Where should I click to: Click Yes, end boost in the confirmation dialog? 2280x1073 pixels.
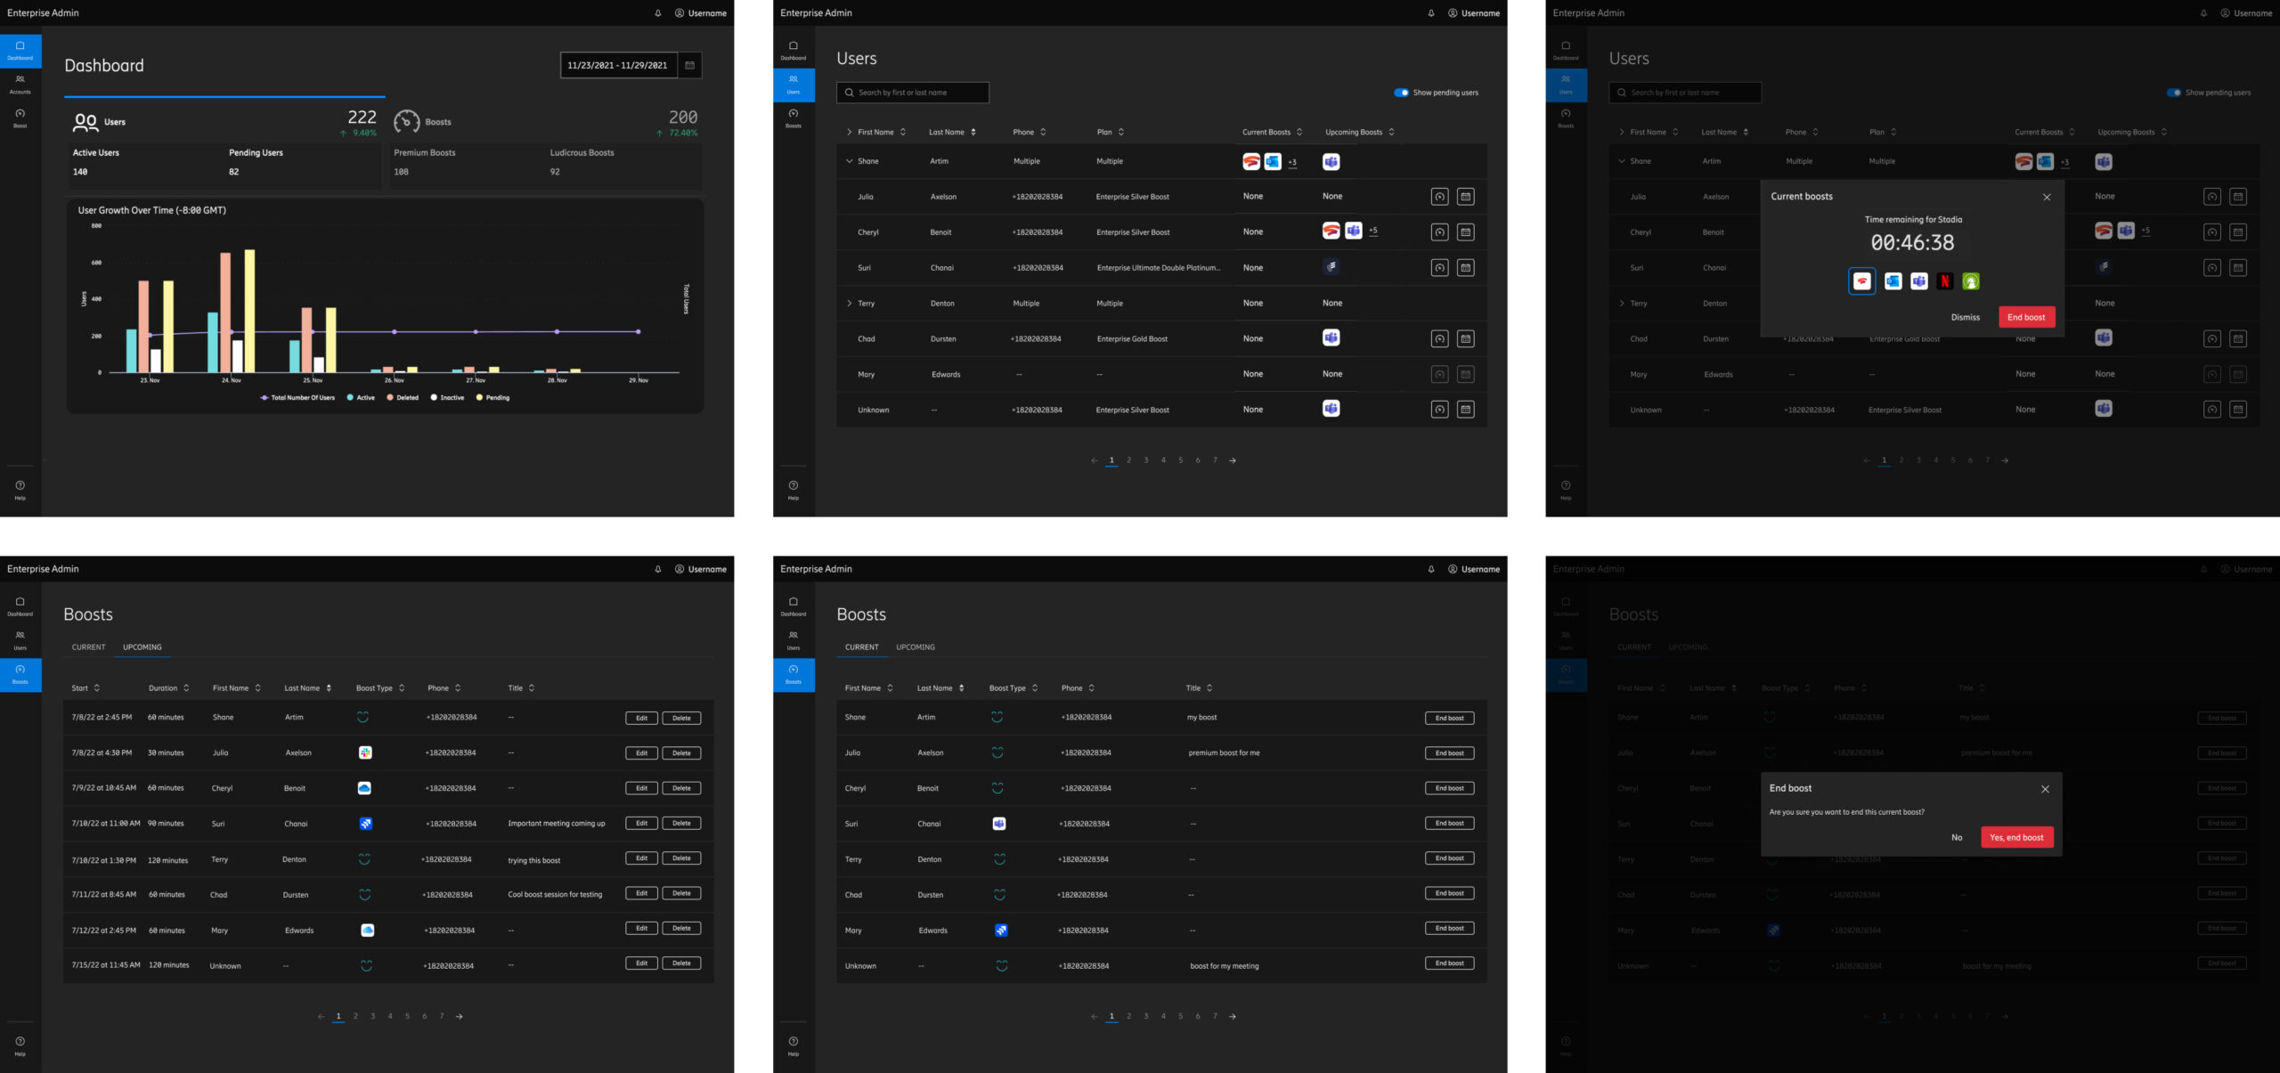pos(2016,837)
